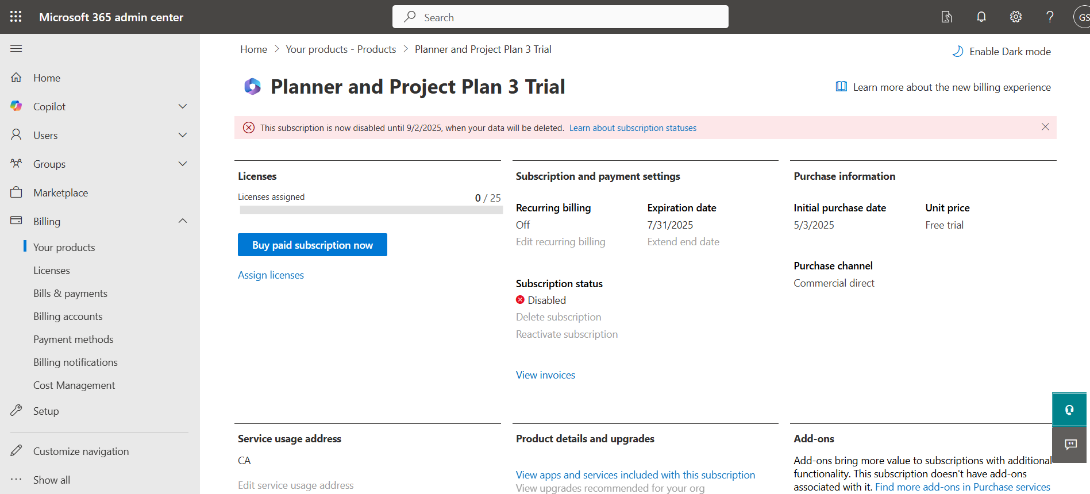Click Reactivate subscription link

tap(567, 334)
